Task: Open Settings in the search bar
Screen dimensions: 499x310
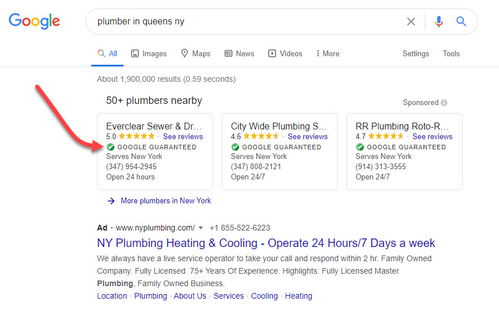Action: click(416, 53)
